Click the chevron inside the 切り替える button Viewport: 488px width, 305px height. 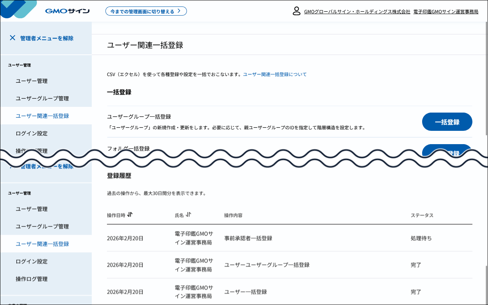179,11
